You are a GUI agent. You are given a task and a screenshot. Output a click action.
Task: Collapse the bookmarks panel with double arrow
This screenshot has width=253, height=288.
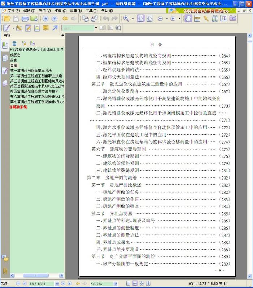pyautogui.click(x=63, y=36)
